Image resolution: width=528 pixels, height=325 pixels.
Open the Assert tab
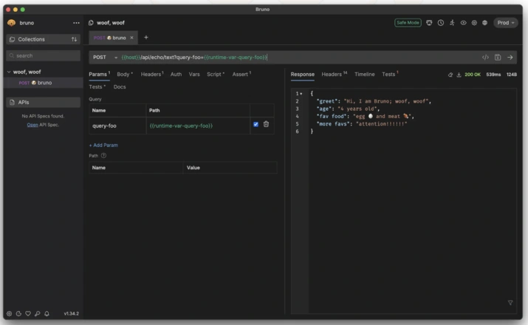[x=241, y=75]
